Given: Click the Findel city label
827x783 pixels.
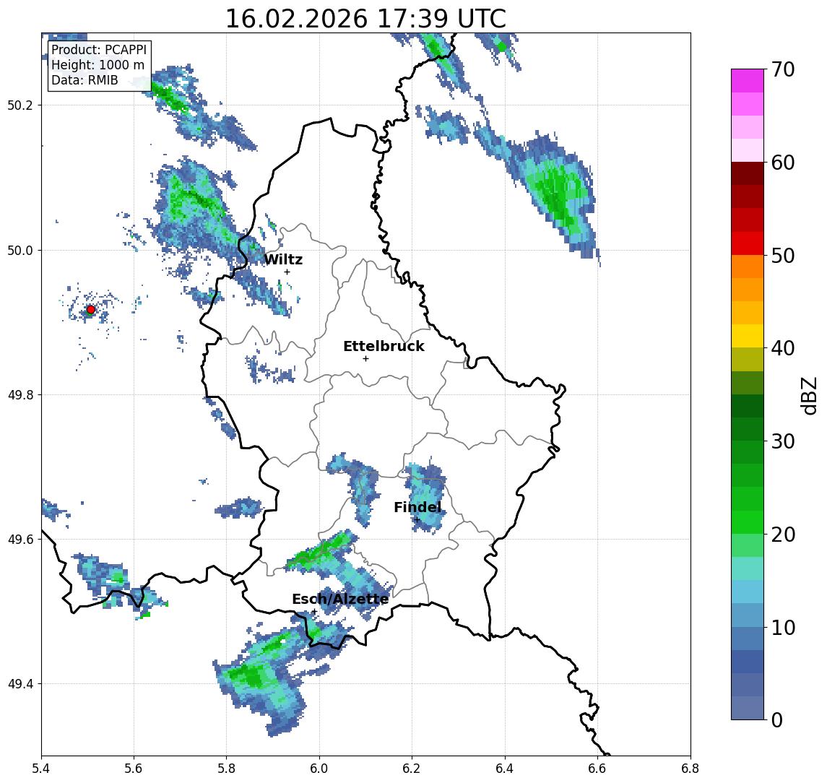Looking at the screenshot, I should [417, 507].
